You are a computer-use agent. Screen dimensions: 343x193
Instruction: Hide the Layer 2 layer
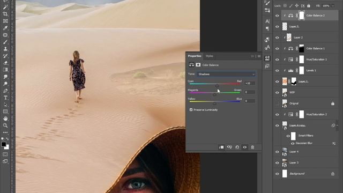coord(277,38)
